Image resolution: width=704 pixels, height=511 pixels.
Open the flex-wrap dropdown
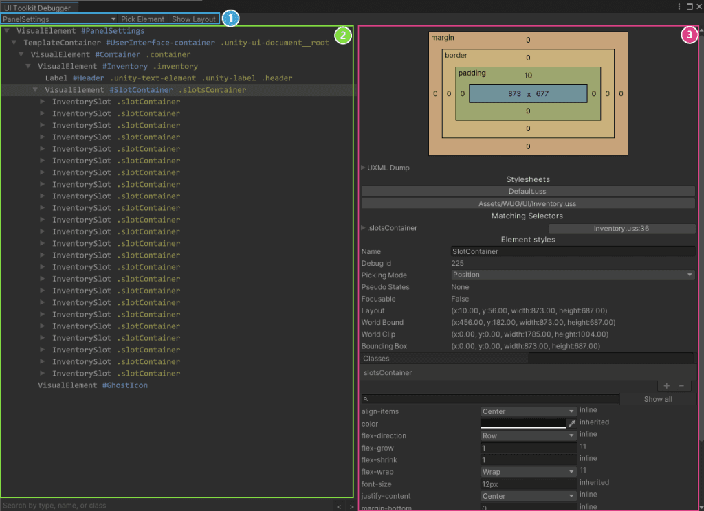click(x=529, y=472)
